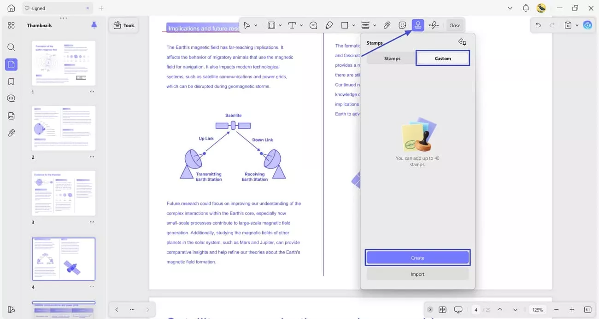
Task: Select the Signature tool
Action: (434, 25)
